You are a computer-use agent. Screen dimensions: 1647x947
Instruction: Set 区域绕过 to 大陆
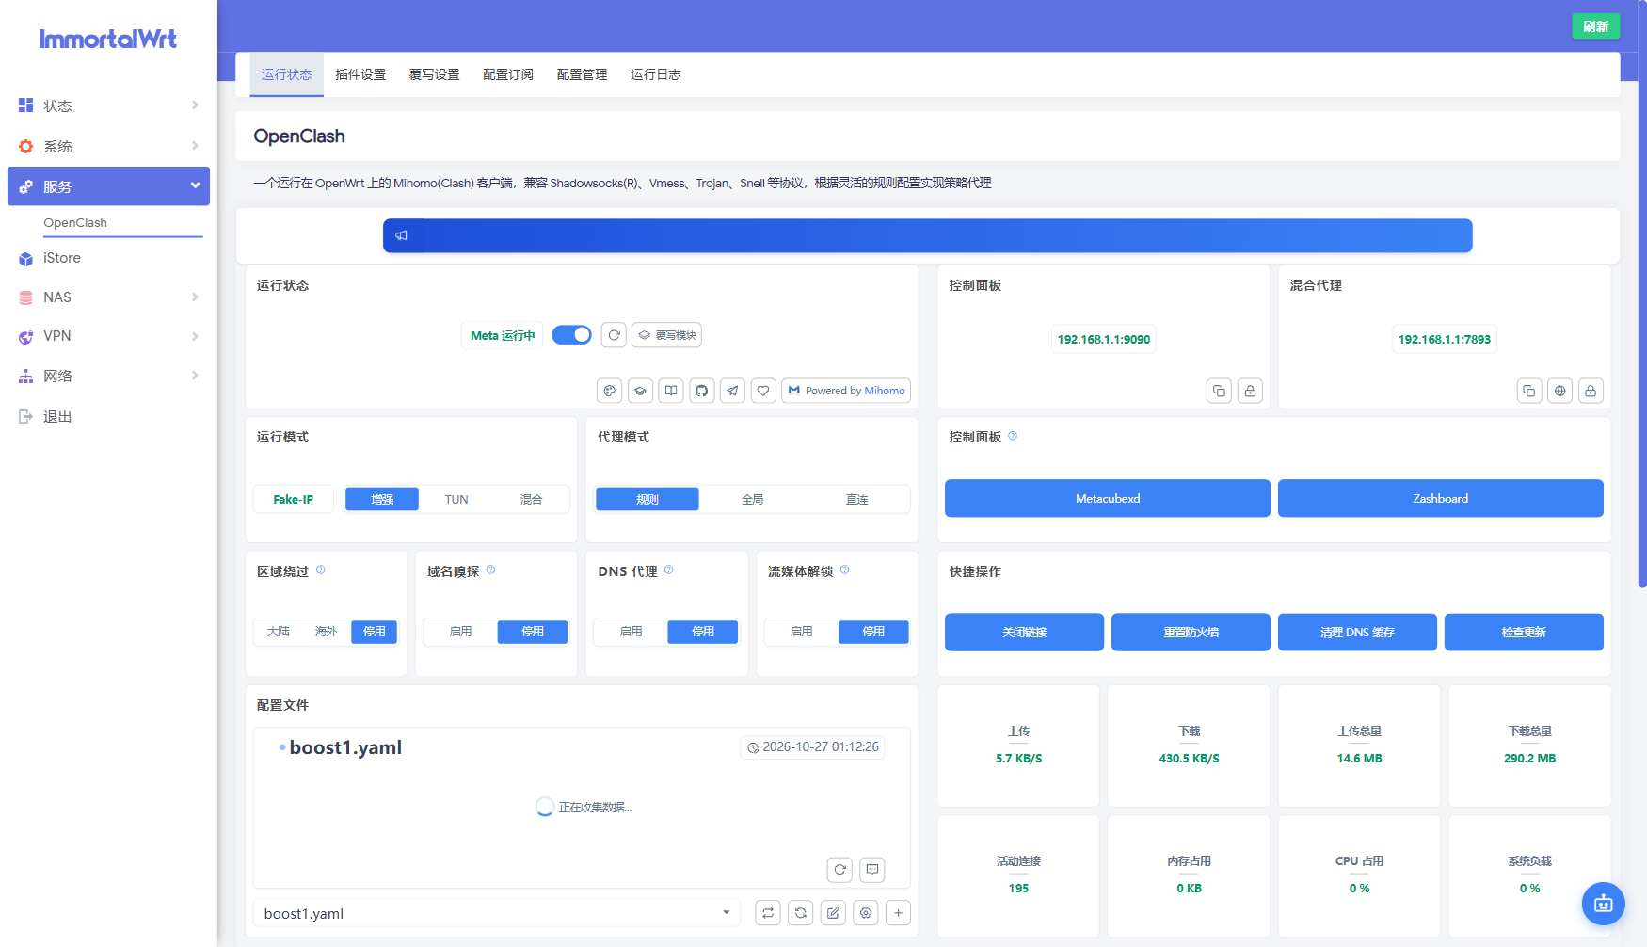coord(279,632)
